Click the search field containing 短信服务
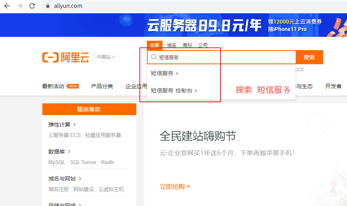 point(222,57)
